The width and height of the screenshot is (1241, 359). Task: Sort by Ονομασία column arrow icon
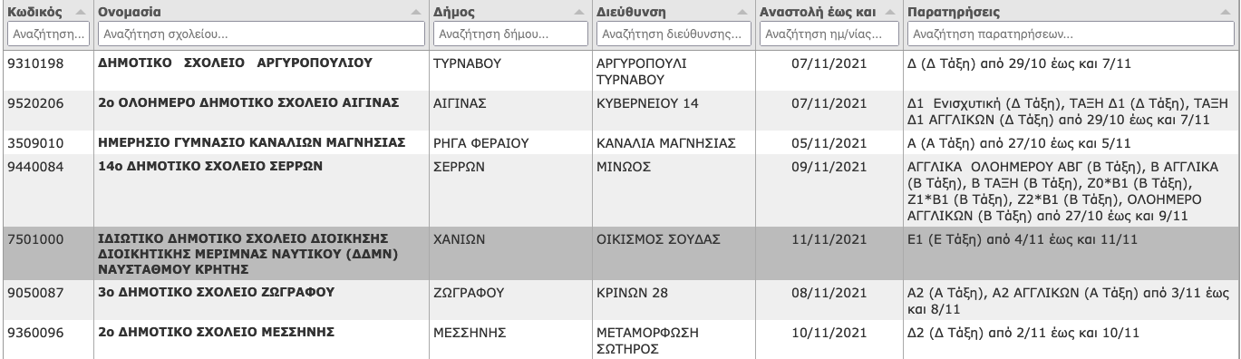tap(416, 11)
